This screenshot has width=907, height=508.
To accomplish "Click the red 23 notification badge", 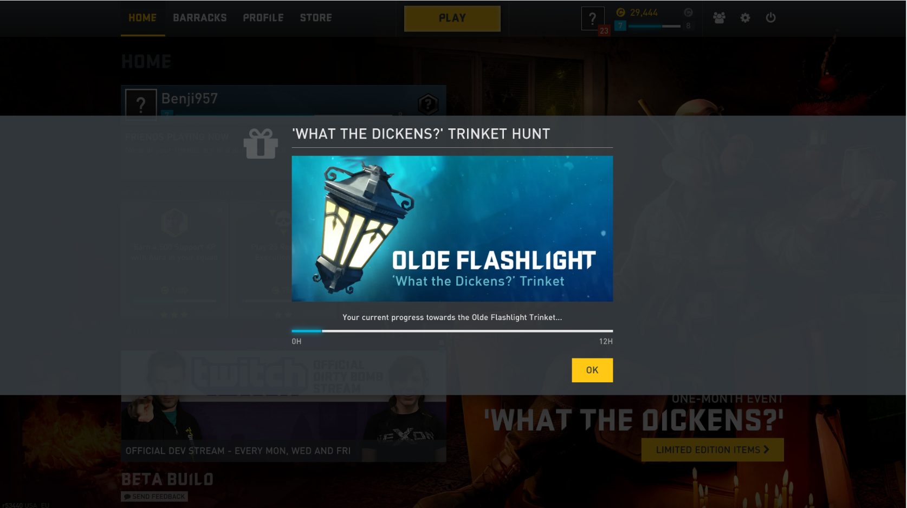I will [604, 31].
